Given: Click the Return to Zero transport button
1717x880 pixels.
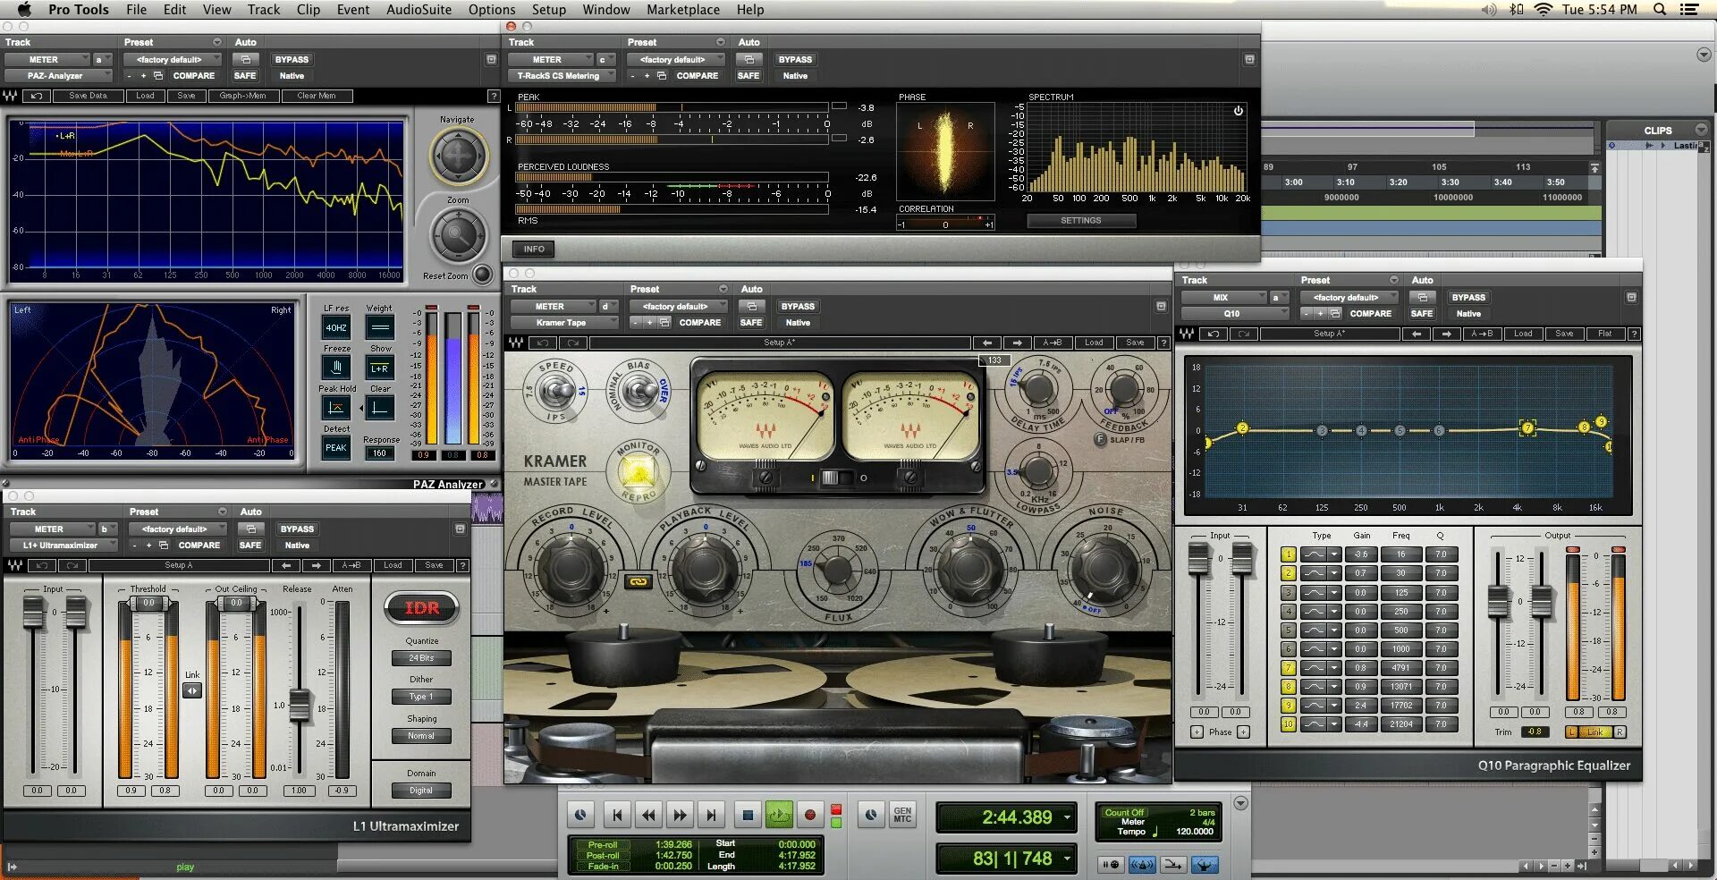Looking at the screenshot, I should pos(617,815).
